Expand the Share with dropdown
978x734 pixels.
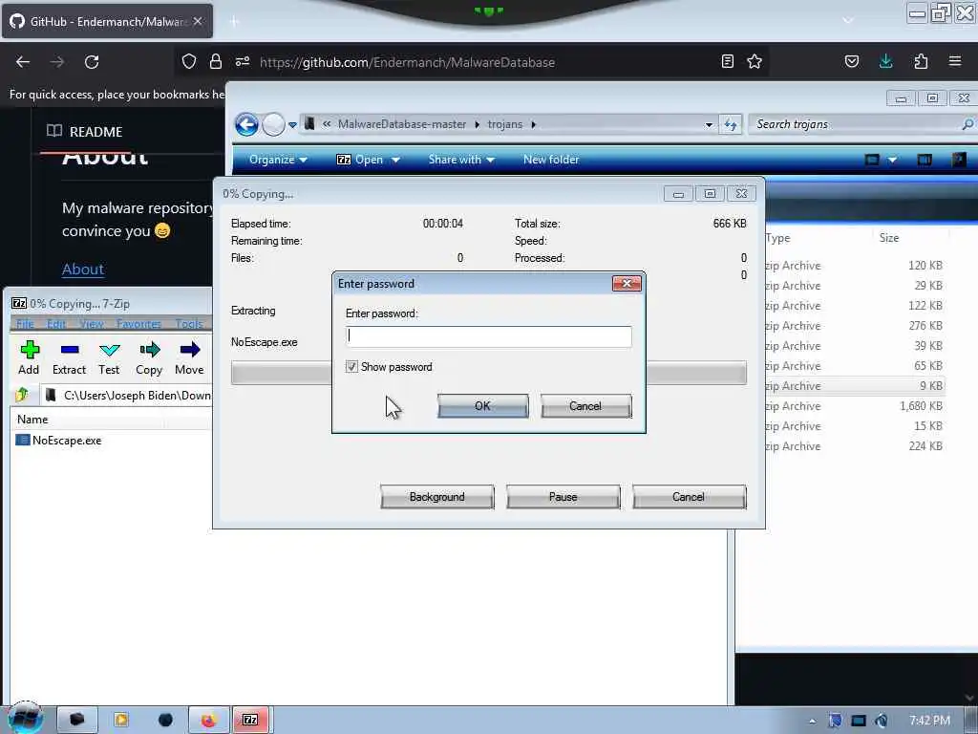(461, 160)
